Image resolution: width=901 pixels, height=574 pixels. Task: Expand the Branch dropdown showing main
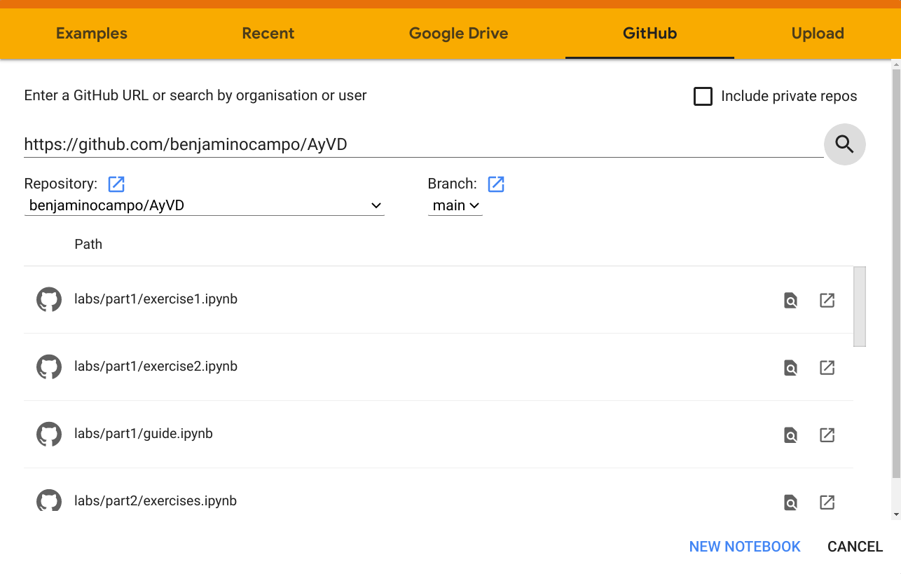click(455, 205)
